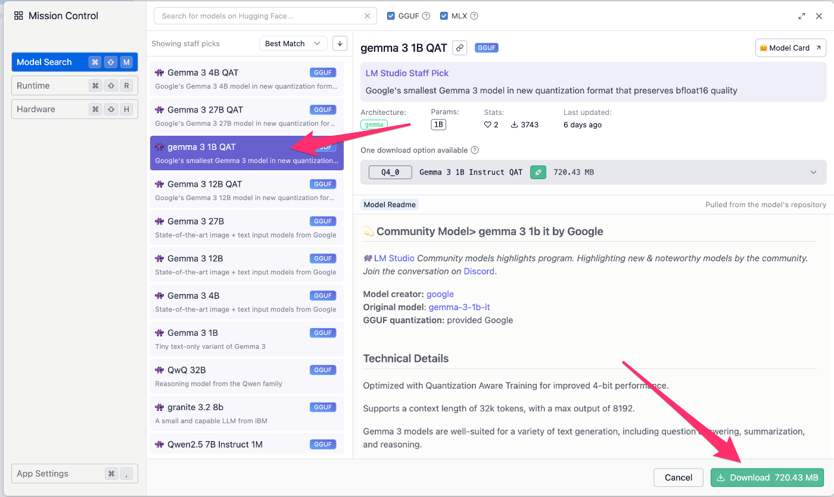
Task: Click the Cancel button
Action: (679, 477)
